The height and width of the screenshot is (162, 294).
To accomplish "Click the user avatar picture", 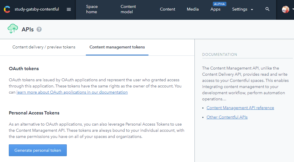I will point(285,9).
